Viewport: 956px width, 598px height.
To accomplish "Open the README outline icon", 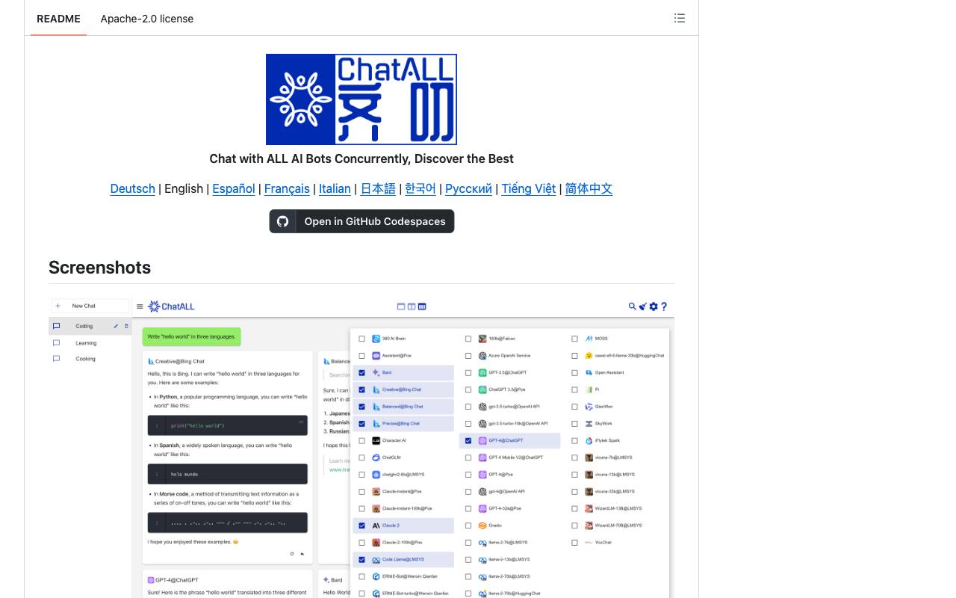I will tap(679, 18).
